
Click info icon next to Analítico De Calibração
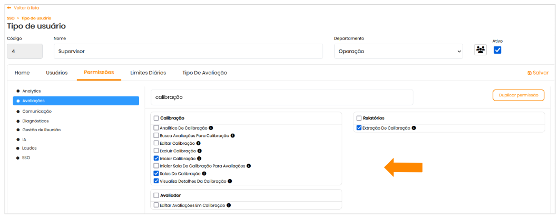click(211, 128)
